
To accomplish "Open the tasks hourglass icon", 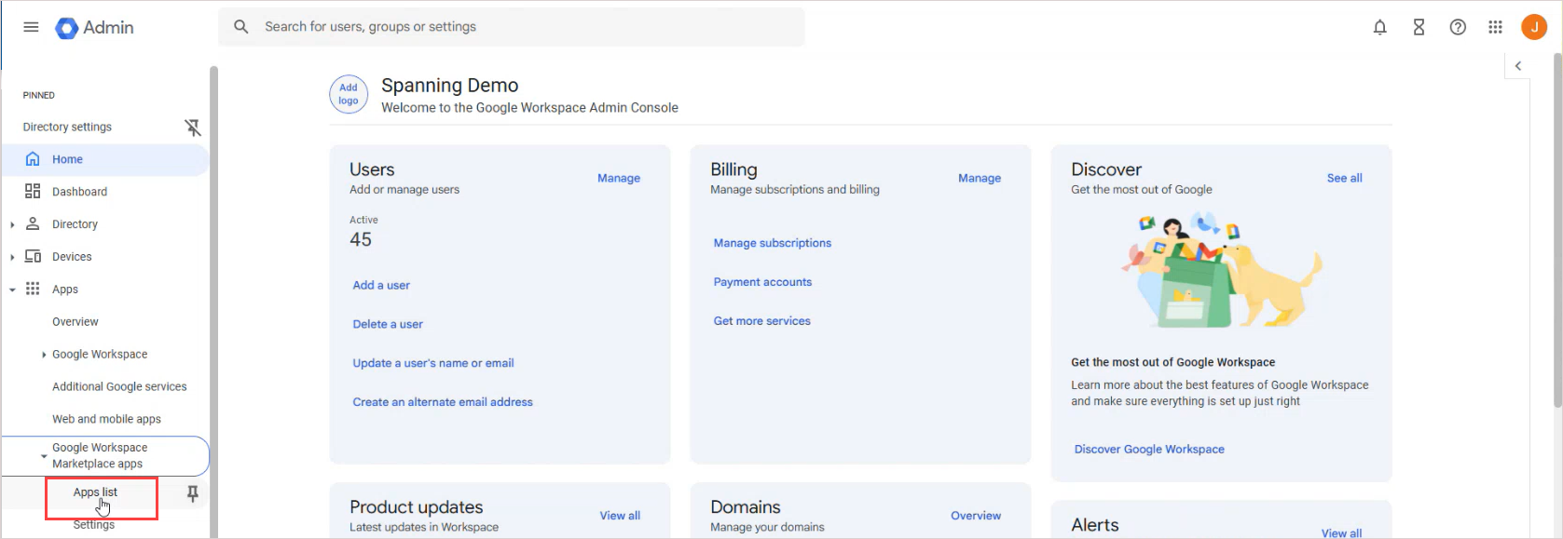I will (1419, 27).
